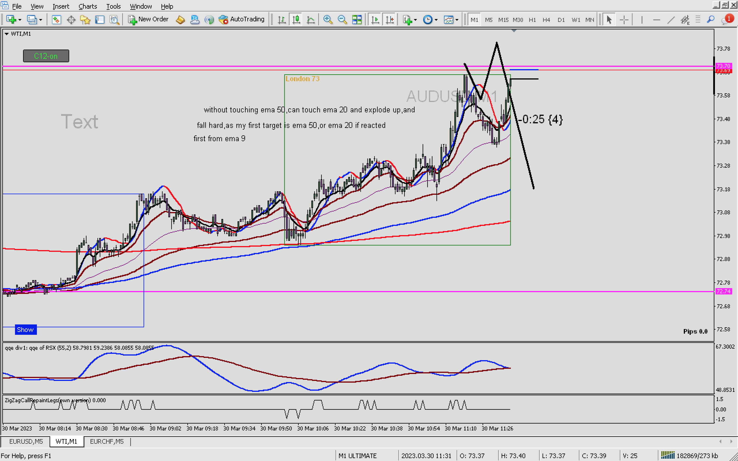Expand the new chart dropdown arrow
This screenshot has height=461, width=738.
click(x=20, y=20)
